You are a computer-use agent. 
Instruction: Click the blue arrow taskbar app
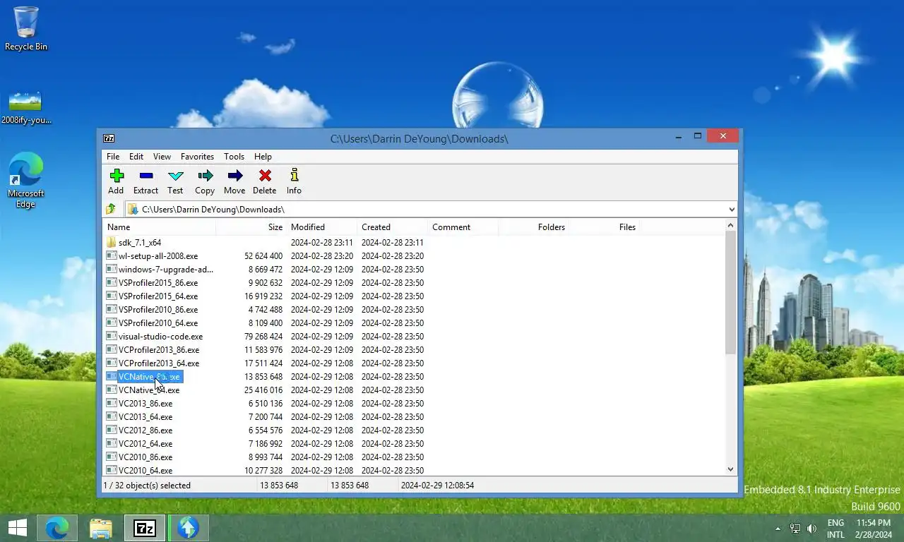188,528
